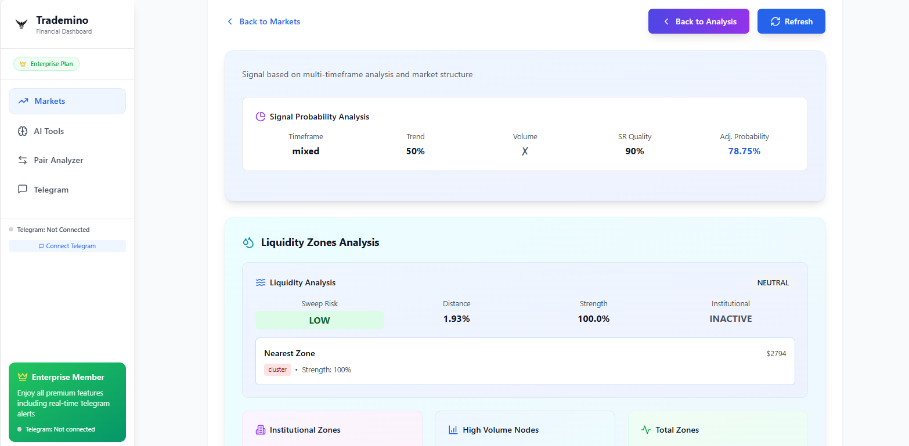Click the Signal Probability pie chart icon

tap(260, 116)
